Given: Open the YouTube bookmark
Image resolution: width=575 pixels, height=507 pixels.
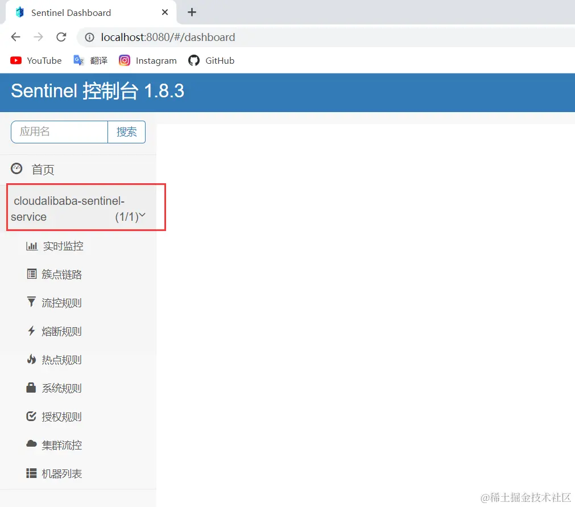Looking at the screenshot, I should coord(36,60).
